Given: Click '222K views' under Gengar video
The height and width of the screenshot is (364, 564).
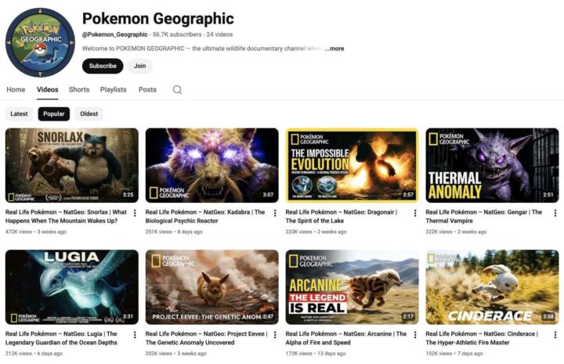Looking at the screenshot, I should click(439, 232).
